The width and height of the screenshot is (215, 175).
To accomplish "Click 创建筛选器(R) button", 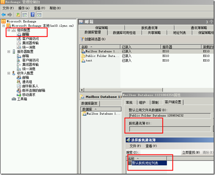I will [93, 39].
